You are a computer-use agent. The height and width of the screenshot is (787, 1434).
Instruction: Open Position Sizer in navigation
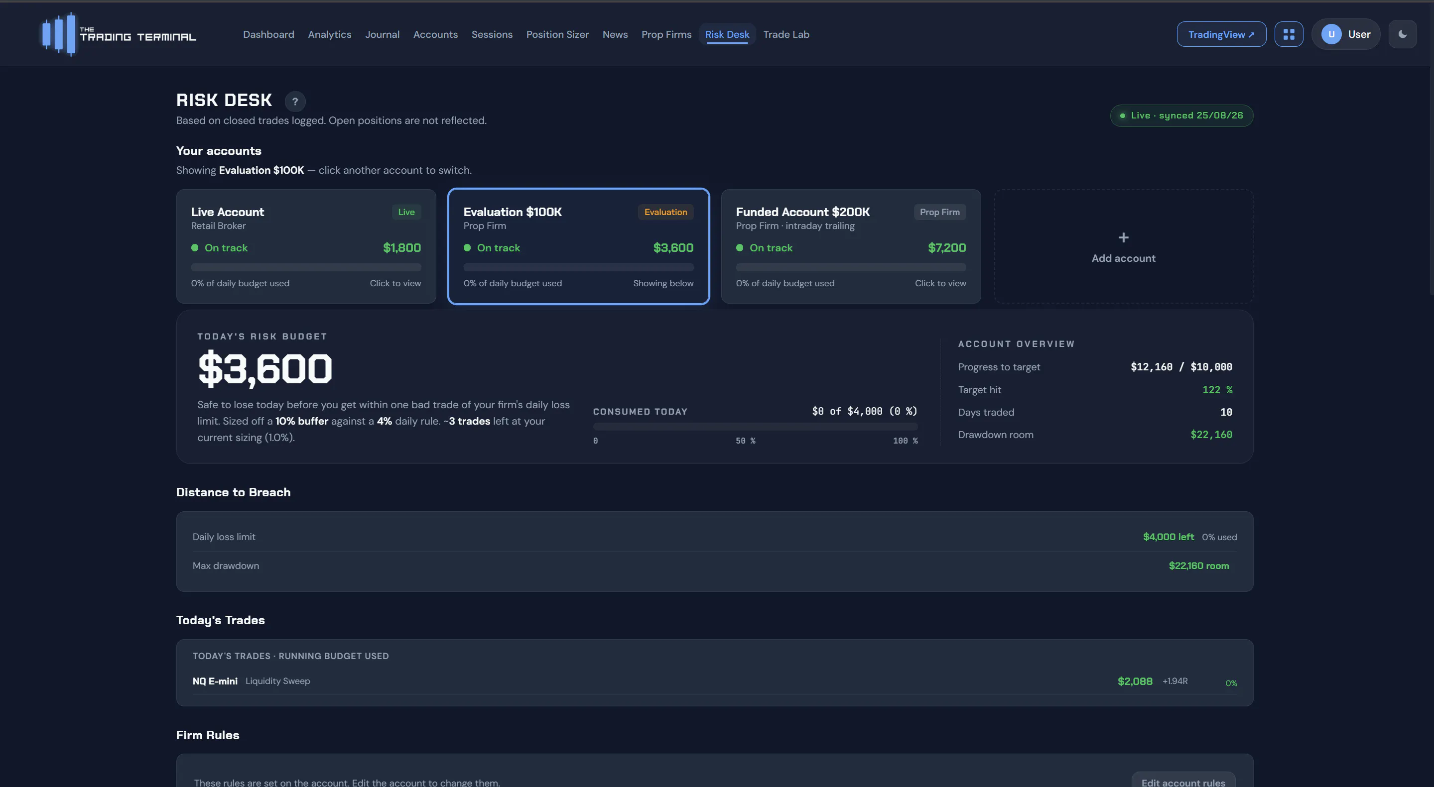pyautogui.click(x=557, y=34)
